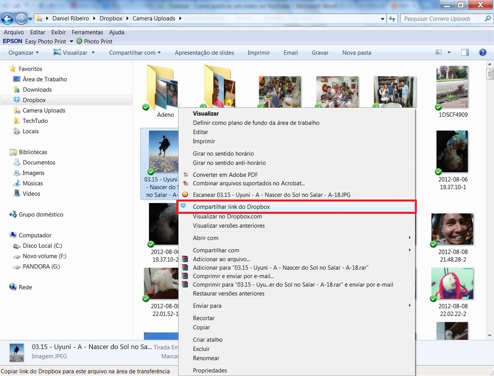Expand the Abrir com submenu
Image resolution: width=494 pixels, height=376 pixels.
click(x=296, y=238)
